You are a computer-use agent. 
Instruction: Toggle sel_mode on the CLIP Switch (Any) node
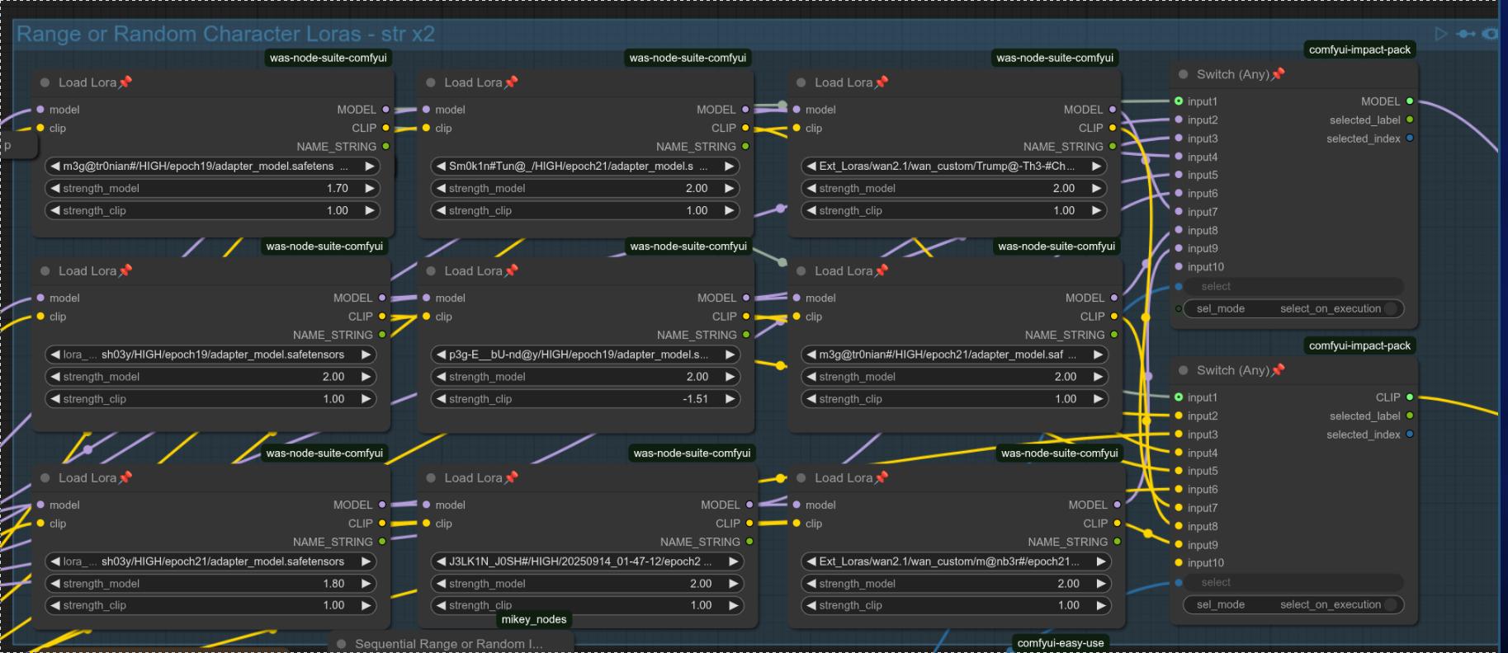[1293, 604]
